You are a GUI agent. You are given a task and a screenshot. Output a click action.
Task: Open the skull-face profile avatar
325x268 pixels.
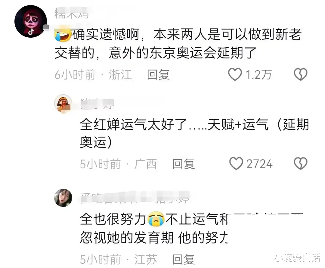31,21
